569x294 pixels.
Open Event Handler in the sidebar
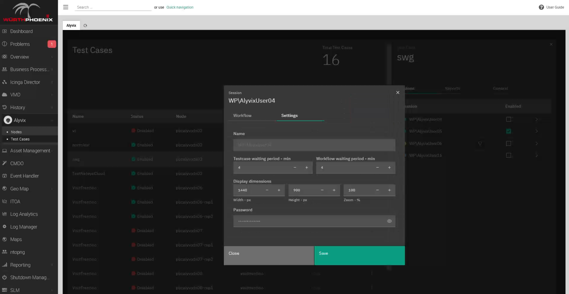[x=24, y=176]
